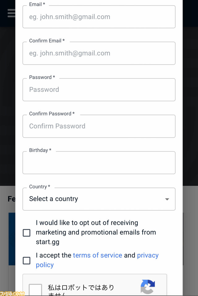
Task: Expand the country dropdown arrow
Action: [x=167, y=199]
